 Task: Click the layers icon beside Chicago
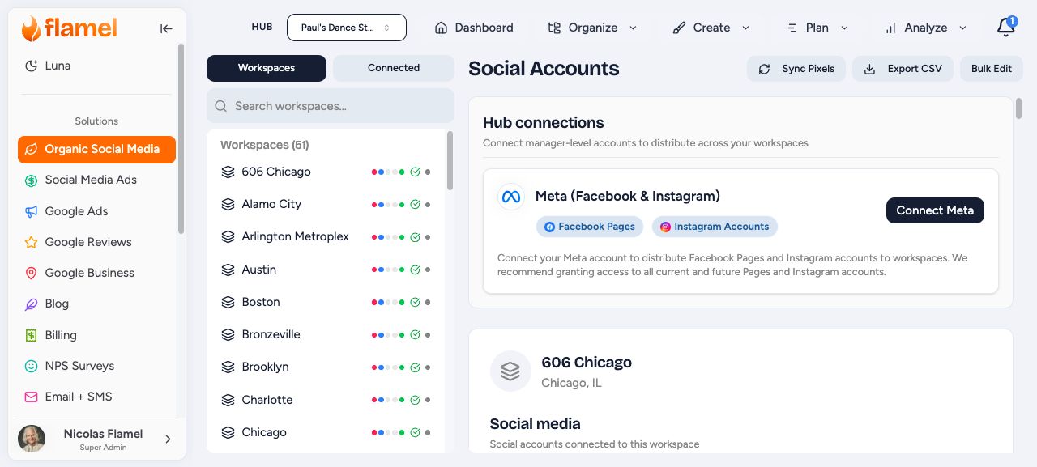[228, 432]
